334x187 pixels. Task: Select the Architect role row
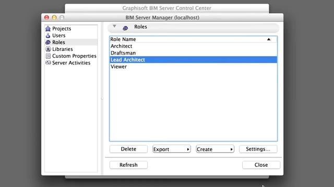point(193,46)
